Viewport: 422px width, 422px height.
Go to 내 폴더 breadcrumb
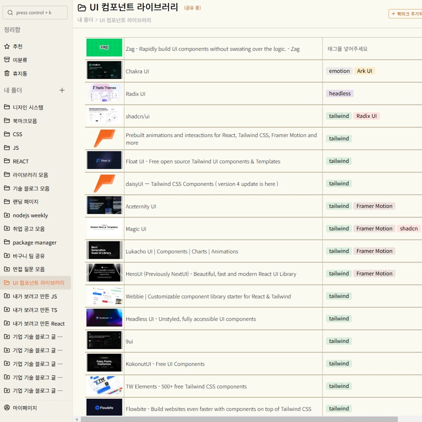[85, 20]
